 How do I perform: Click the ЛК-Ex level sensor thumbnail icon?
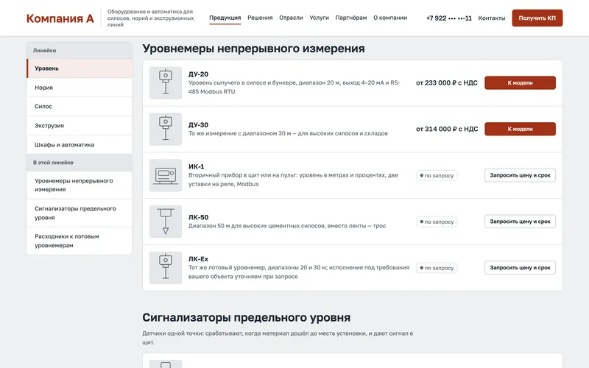pyautogui.click(x=165, y=268)
